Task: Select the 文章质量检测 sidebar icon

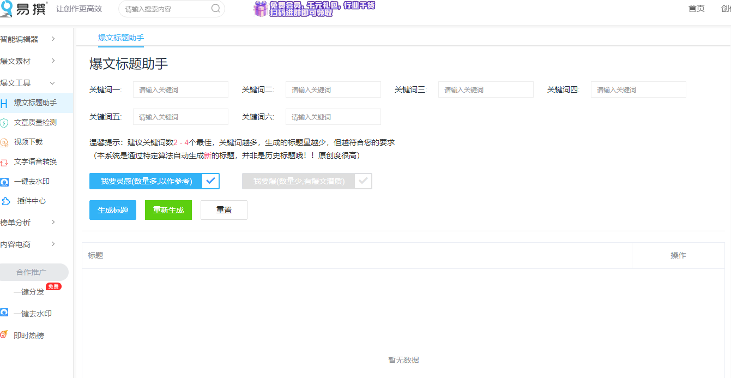Action: click(x=5, y=122)
